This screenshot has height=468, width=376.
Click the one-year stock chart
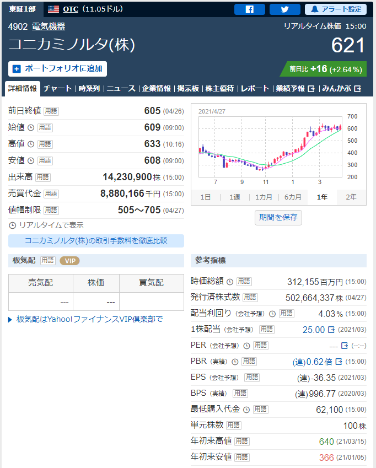270,147
